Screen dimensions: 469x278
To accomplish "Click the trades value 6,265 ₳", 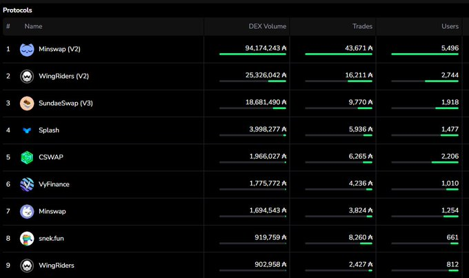I will tap(361, 156).
